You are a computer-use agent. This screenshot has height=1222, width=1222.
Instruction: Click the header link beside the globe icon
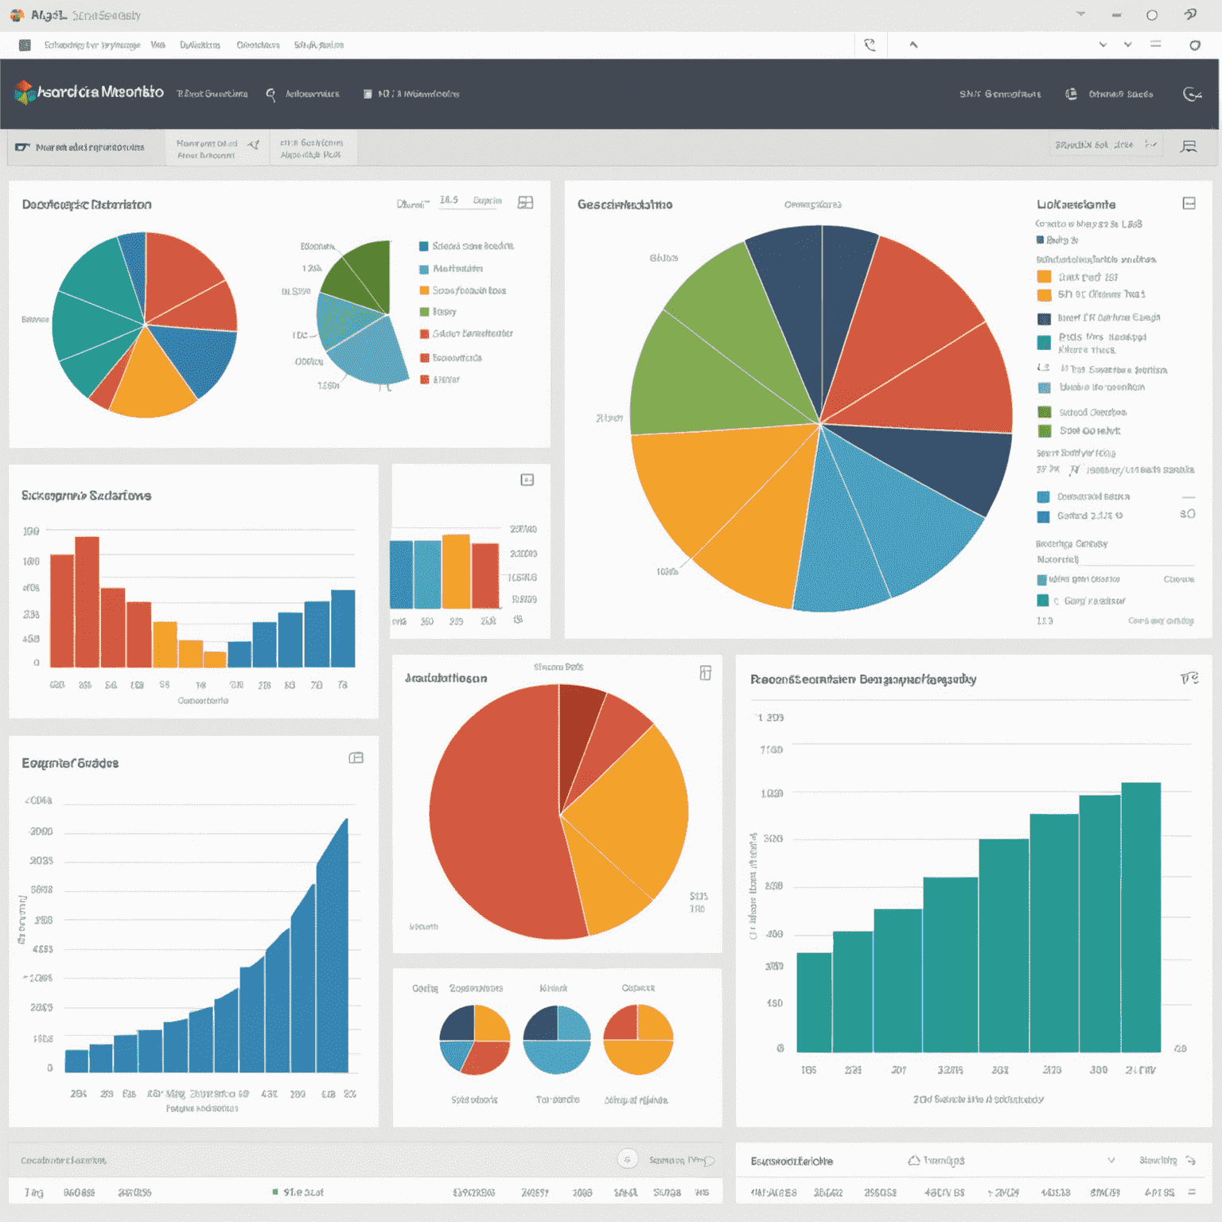click(1121, 94)
